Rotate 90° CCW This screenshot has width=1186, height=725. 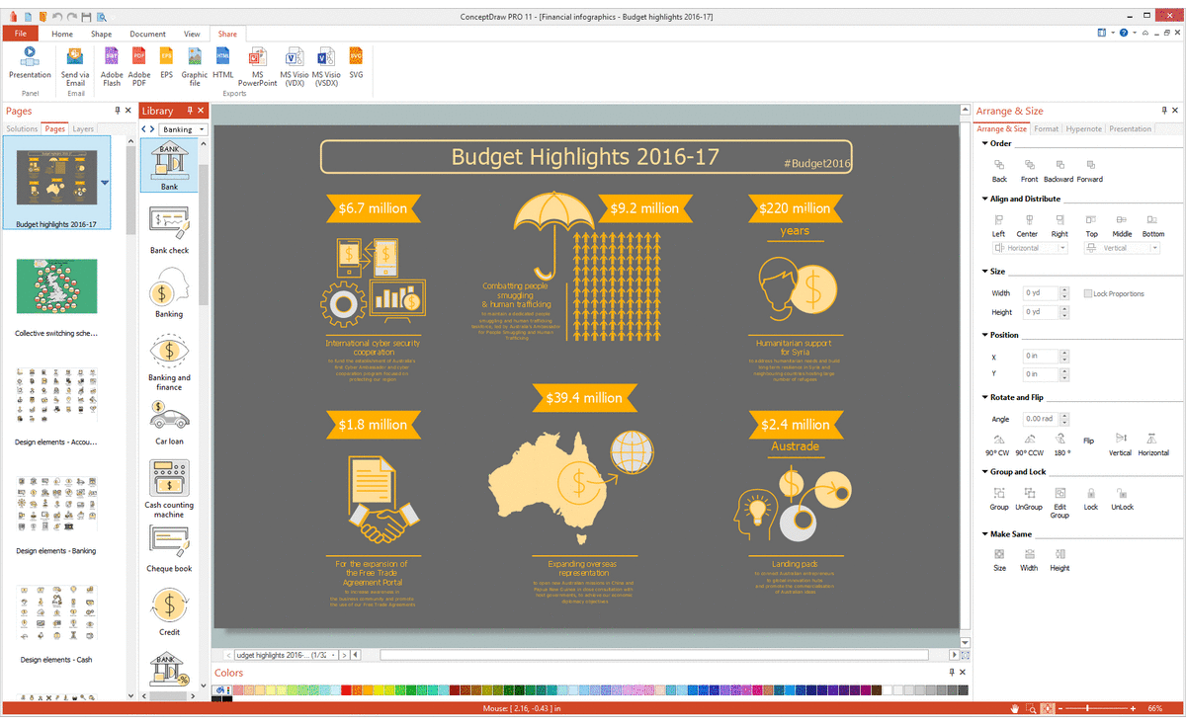click(1030, 444)
